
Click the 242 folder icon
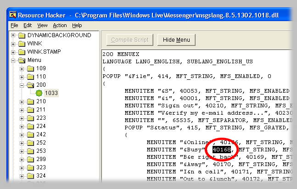(x=30, y=134)
